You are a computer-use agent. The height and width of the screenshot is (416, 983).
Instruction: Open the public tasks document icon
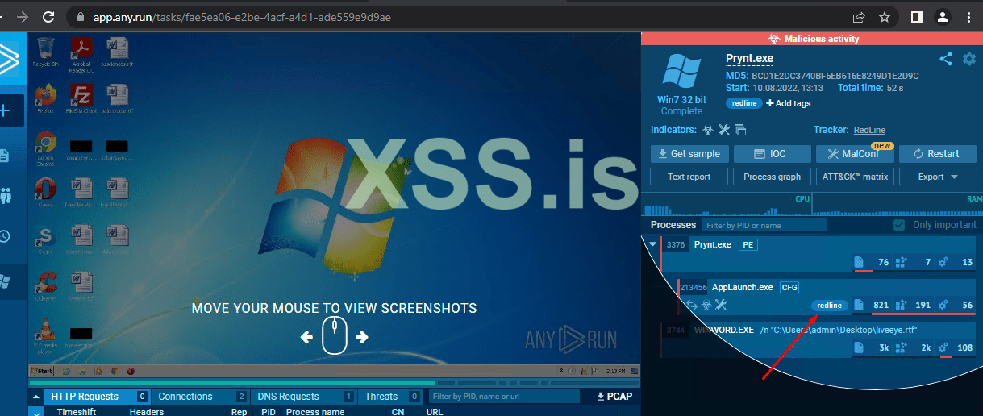pyautogui.click(x=5, y=155)
